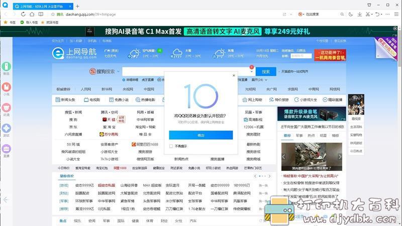Click 导入书签 import bookmarks
The height and width of the screenshot is (226, 402).
[29, 22]
